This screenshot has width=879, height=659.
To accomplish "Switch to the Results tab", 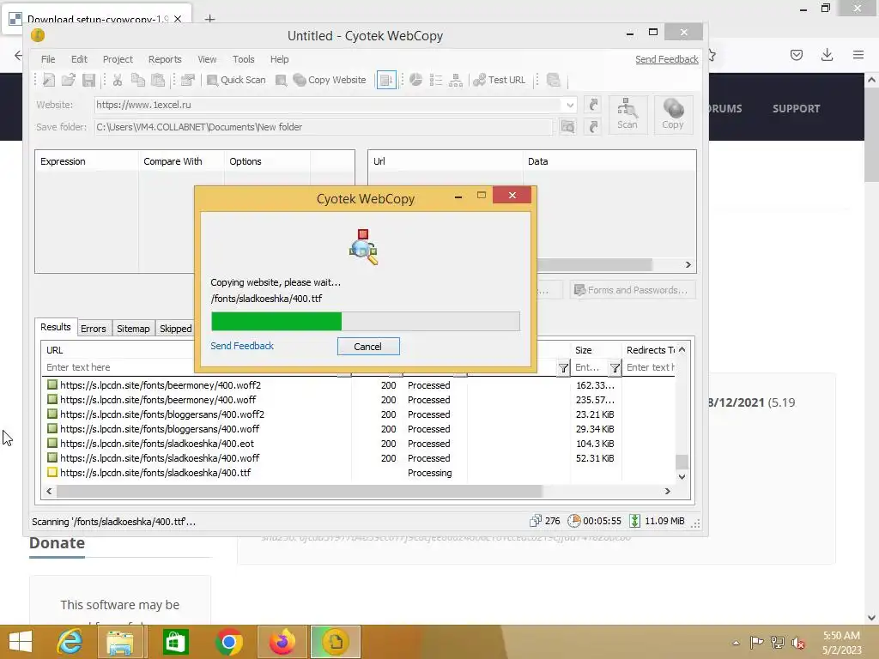I will [56, 327].
